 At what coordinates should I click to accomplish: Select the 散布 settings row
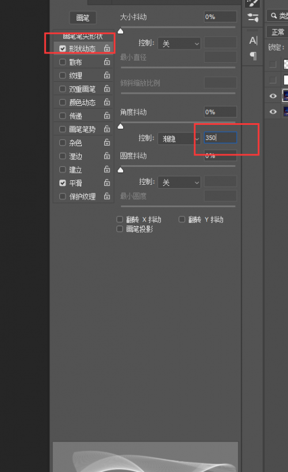coord(84,62)
